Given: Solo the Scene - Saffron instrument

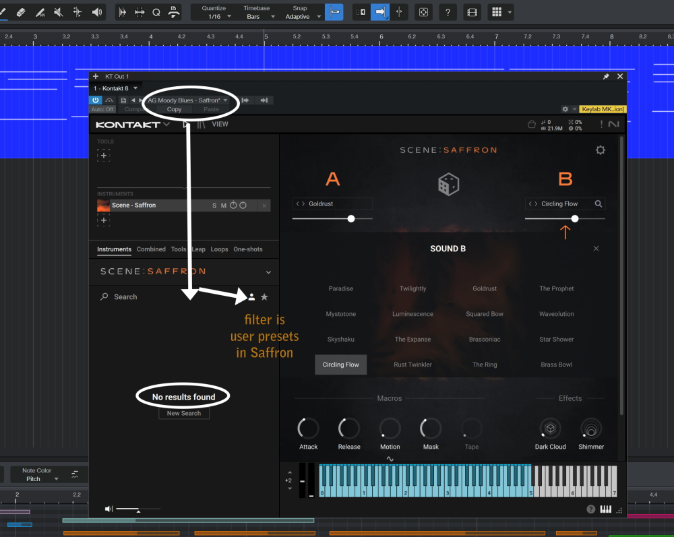Looking at the screenshot, I should [x=214, y=206].
